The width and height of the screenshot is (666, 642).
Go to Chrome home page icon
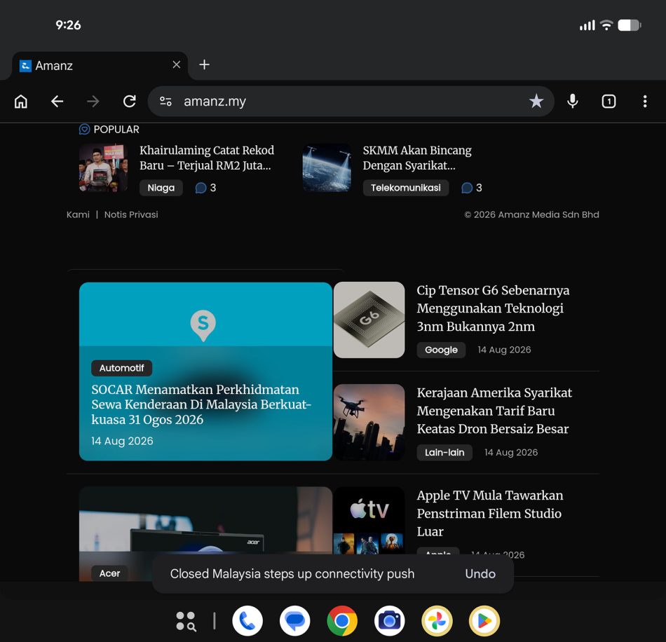tap(21, 102)
